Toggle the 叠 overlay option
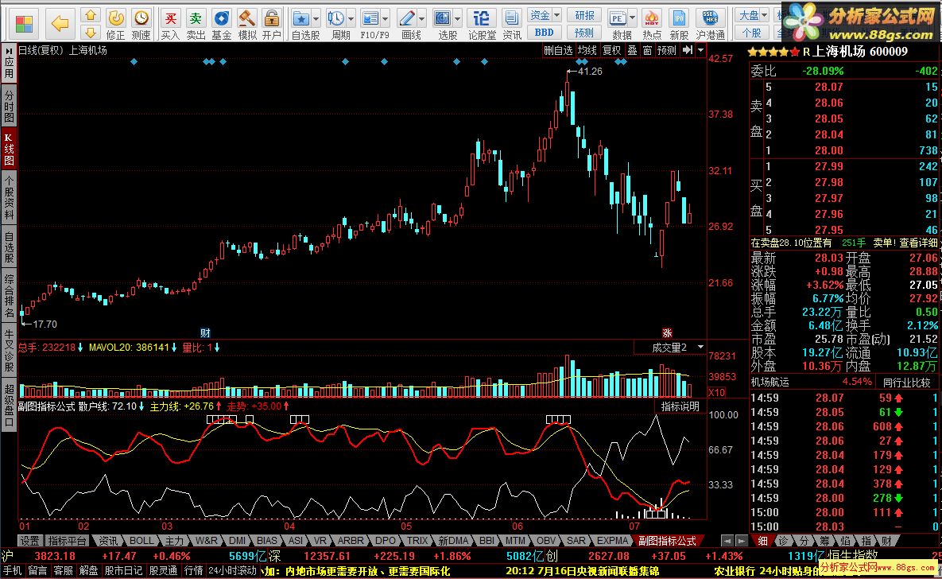This screenshot has width=942, height=579. pyautogui.click(x=632, y=51)
